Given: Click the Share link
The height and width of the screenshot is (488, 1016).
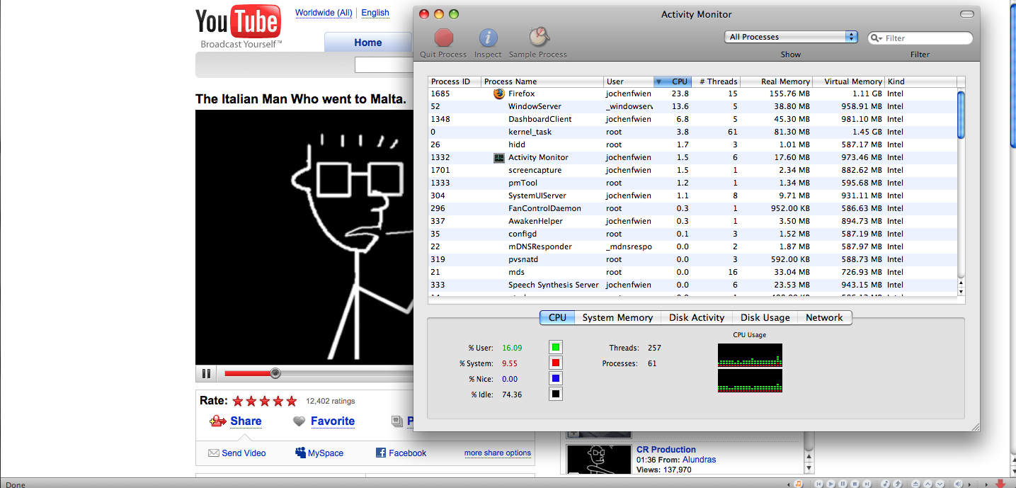Looking at the screenshot, I should (x=246, y=421).
